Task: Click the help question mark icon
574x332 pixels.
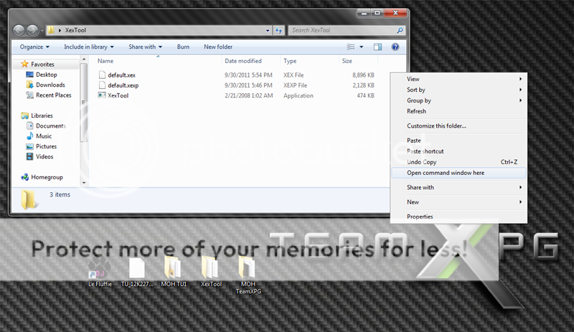Action: [395, 47]
